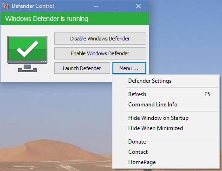Close the Defender Control window
The image size is (222, 171).
click(138, 6)
